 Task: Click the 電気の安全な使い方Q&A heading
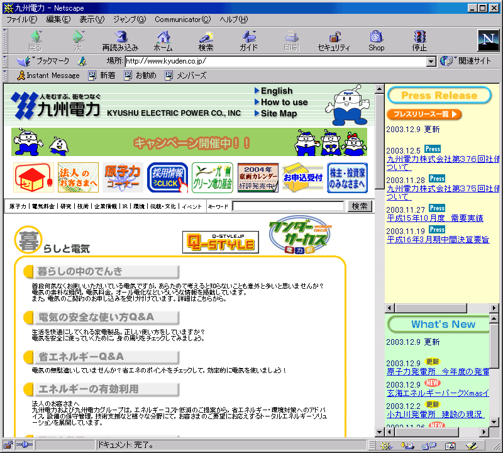click(x=101, y=318)
